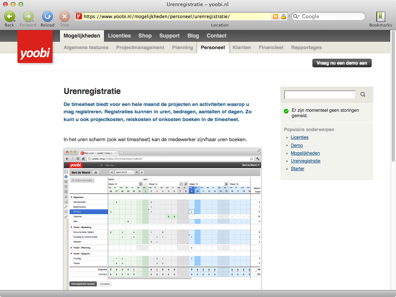Open the Shop menu item
This screenshot has height=297, width=396.
(x=145, y=36)
